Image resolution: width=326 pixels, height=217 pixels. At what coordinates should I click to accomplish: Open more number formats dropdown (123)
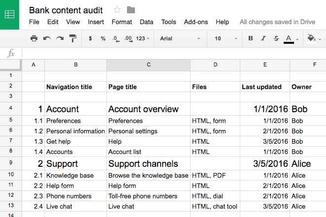point(143,38)
